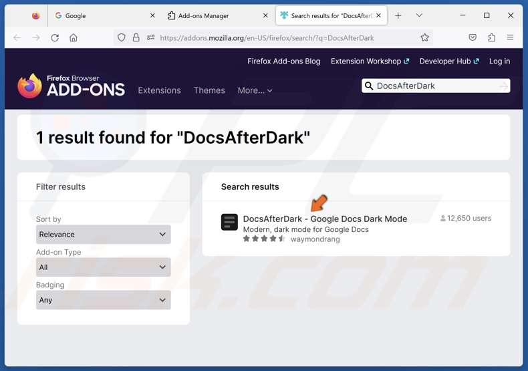This screenshot has width=528, height=371.
Task: Click the star rating of DocsAfterDark
Action: click(x=265, y=239)
